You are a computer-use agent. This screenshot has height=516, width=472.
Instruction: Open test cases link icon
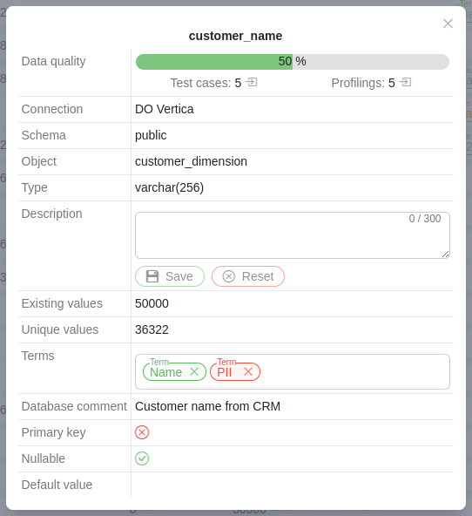coord(252,82)
